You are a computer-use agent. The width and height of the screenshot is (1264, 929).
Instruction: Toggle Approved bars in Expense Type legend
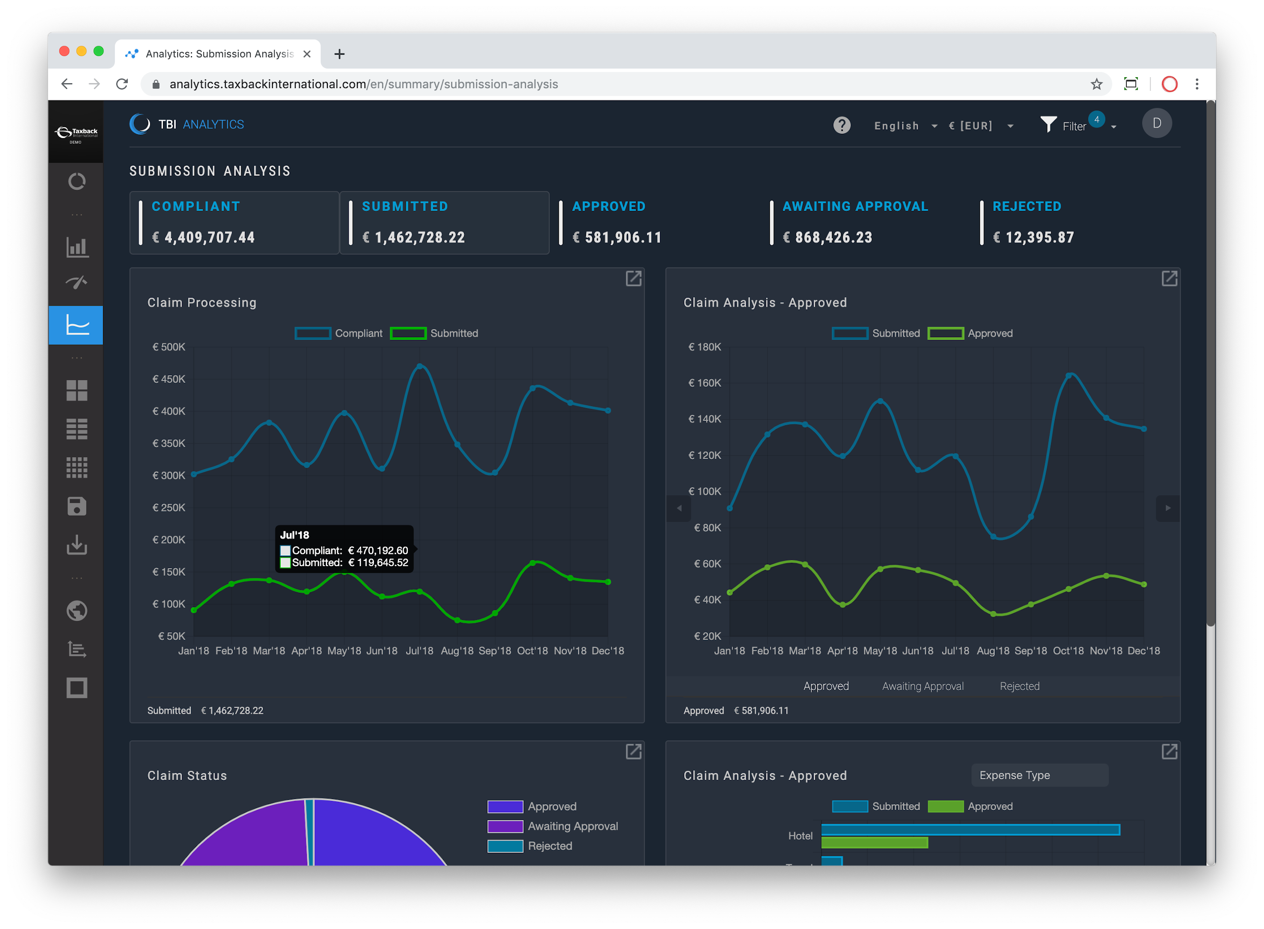click(x=970, y=807)
